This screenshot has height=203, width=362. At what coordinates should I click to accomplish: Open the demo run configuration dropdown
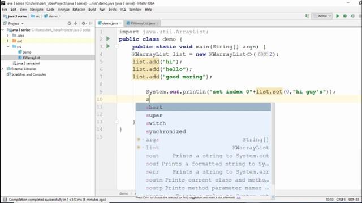322,16
